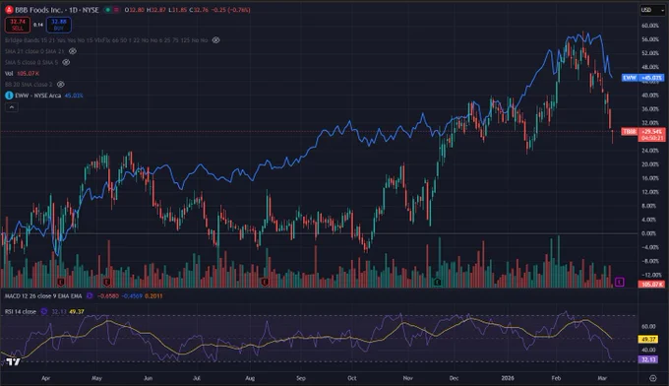
Task: Click the 0.14 spread value between Sell and Buy
Action: point(38,25)
